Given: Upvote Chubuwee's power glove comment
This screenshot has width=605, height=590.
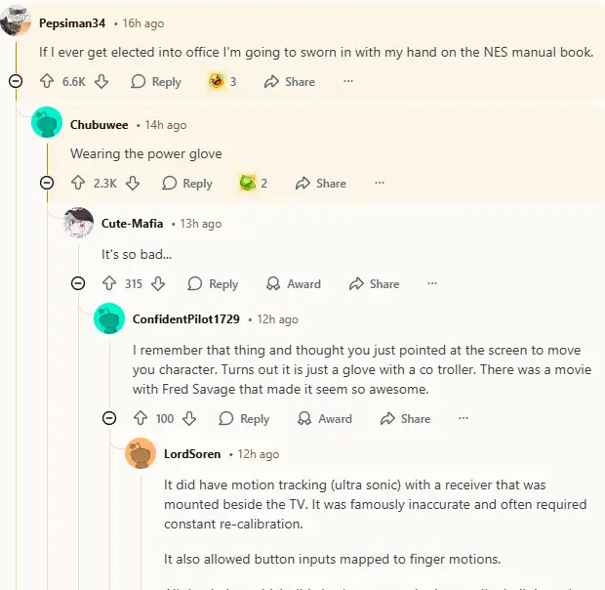Looking at the screenshot, I should (78, 183).
